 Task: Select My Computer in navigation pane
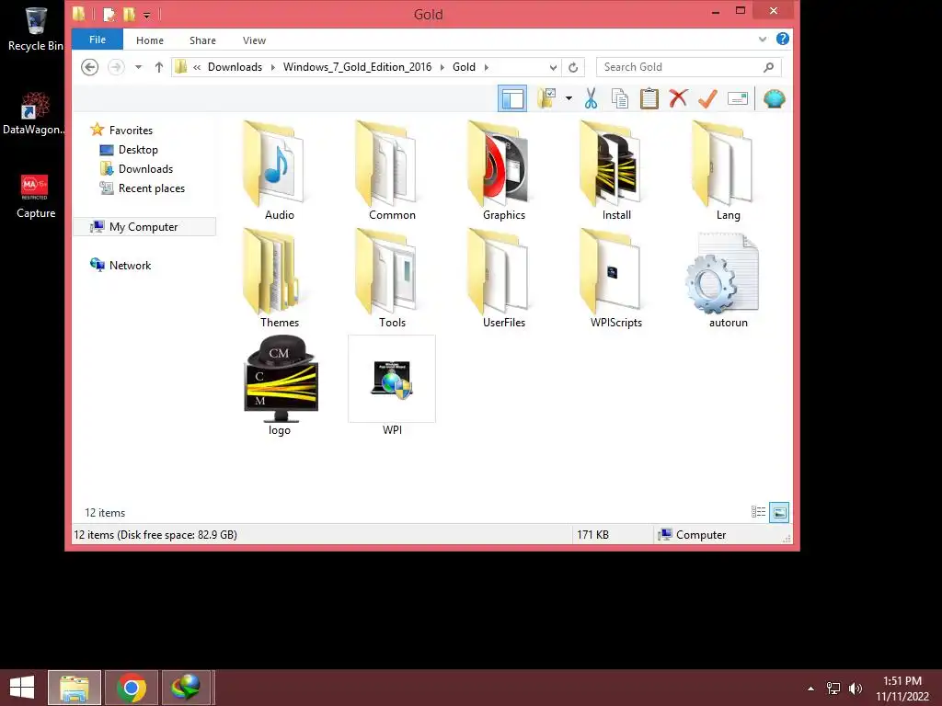[144, 226]
